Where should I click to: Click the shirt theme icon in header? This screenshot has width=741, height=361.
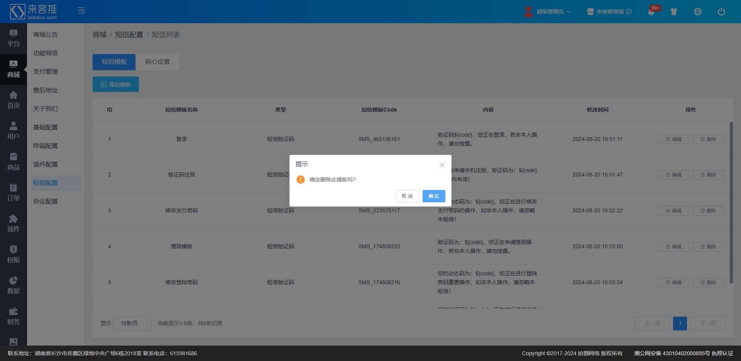[674, 12]
